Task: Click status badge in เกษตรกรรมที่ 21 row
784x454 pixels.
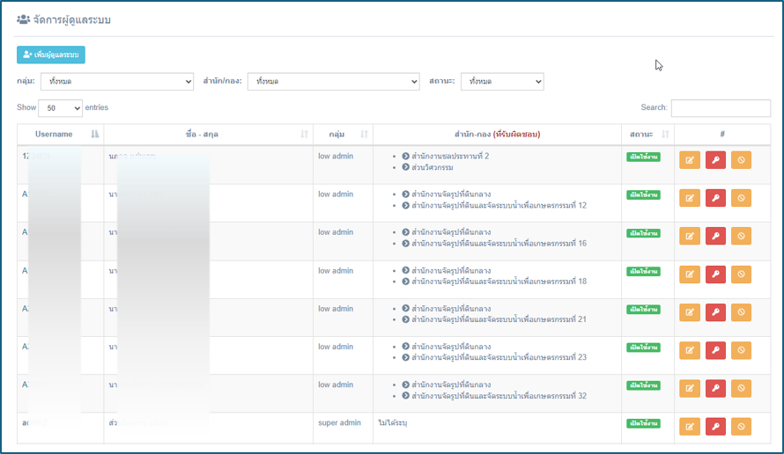Action: [644, 309]
